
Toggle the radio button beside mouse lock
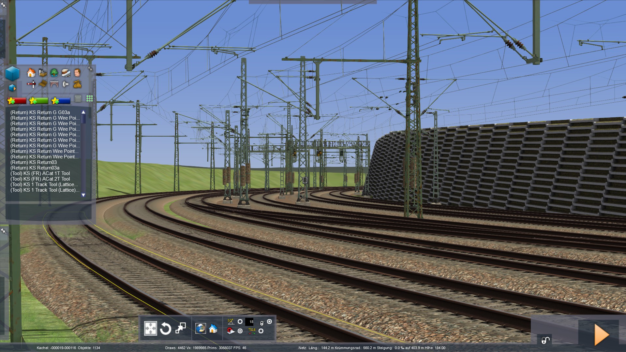point(269,321)
